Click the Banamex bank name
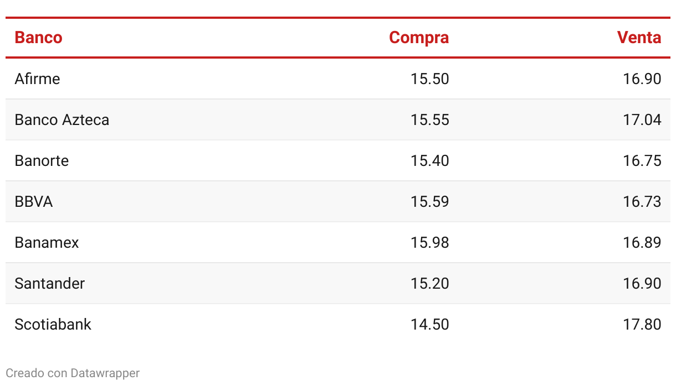The width and height of the screenshot is (676, 386). coord(47,242)
